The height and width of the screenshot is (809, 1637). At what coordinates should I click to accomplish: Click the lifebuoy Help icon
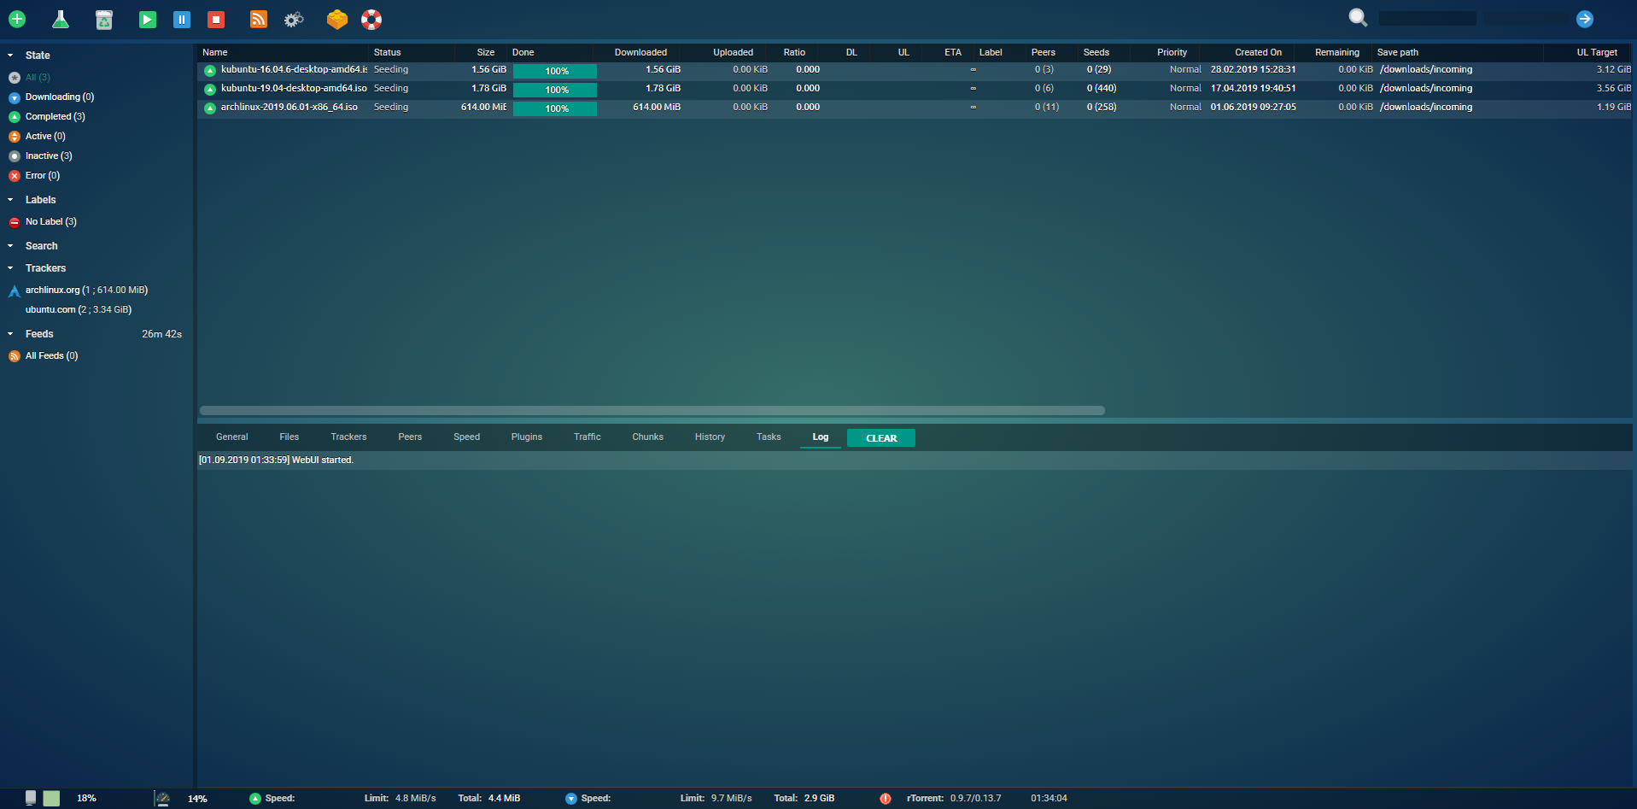[x=371, y=20]
